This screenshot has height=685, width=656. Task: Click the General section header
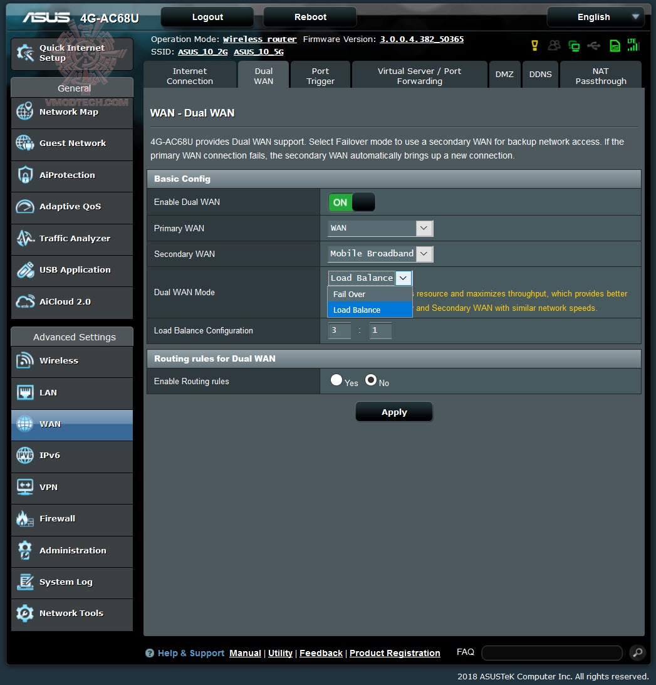[72, 88]
